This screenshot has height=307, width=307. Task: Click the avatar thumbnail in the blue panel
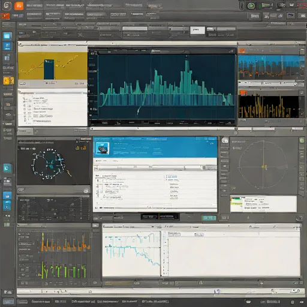tap(103, 149)
